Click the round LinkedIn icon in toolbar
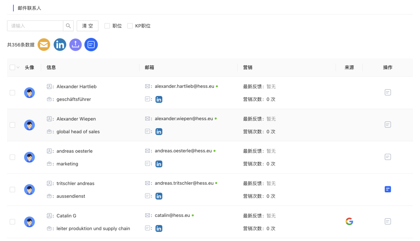The image size is (420, 241). [60, 45]
